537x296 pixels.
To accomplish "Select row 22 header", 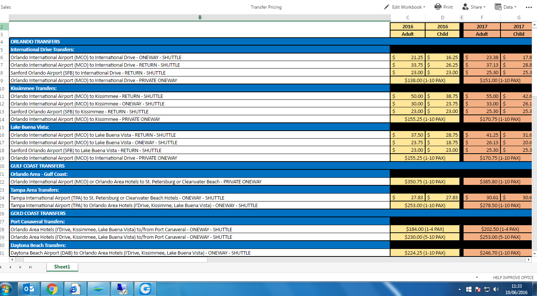I will [x=5, y=182].
